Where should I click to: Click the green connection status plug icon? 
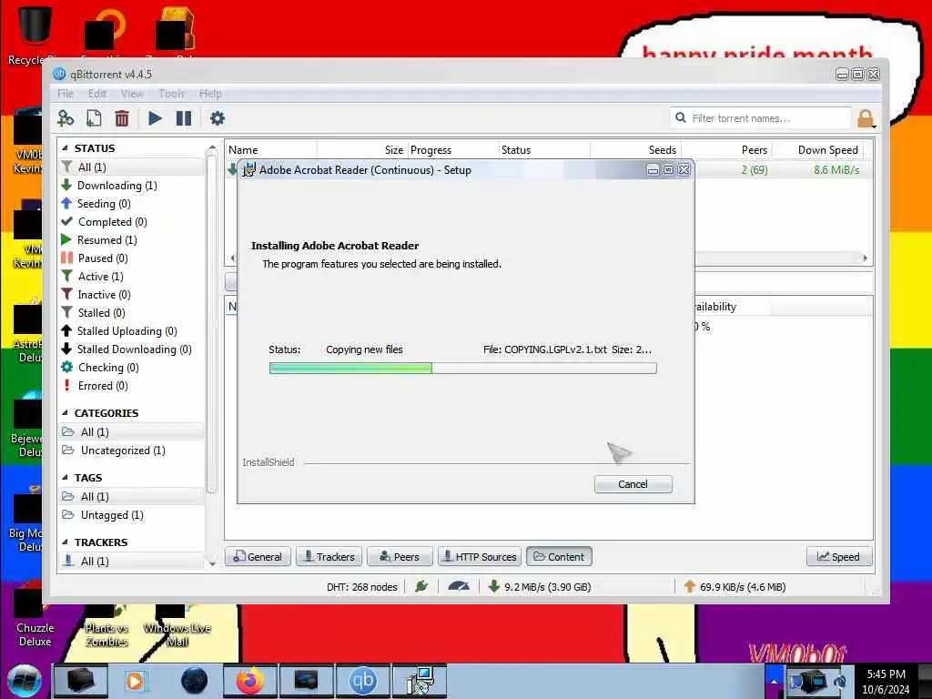pyautogui.click(x=421, y=587)
